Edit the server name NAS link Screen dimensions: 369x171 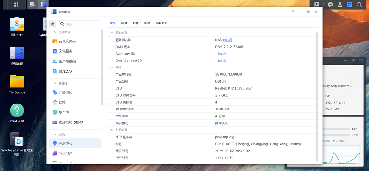(227, 40)
